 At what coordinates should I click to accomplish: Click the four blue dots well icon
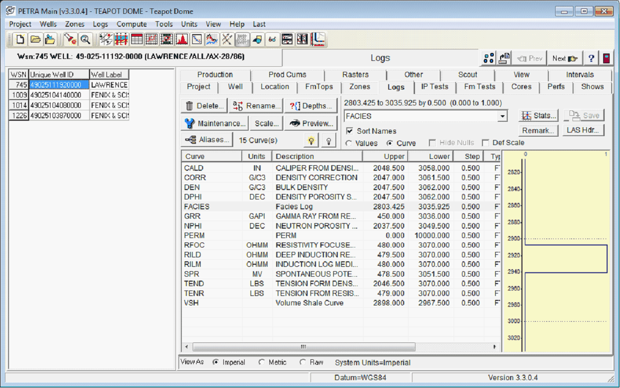tap(489, 58)
